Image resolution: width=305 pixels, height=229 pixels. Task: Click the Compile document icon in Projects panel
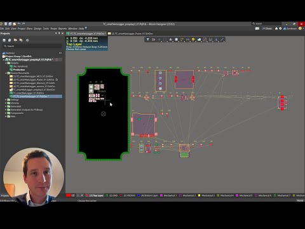tap(10, 40)
